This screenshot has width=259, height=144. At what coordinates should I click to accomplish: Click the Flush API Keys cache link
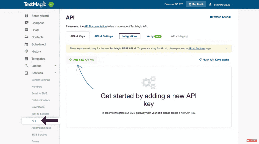(x=216, y=60)
